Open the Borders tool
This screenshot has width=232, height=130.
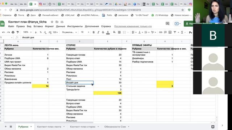click(119, 32)
